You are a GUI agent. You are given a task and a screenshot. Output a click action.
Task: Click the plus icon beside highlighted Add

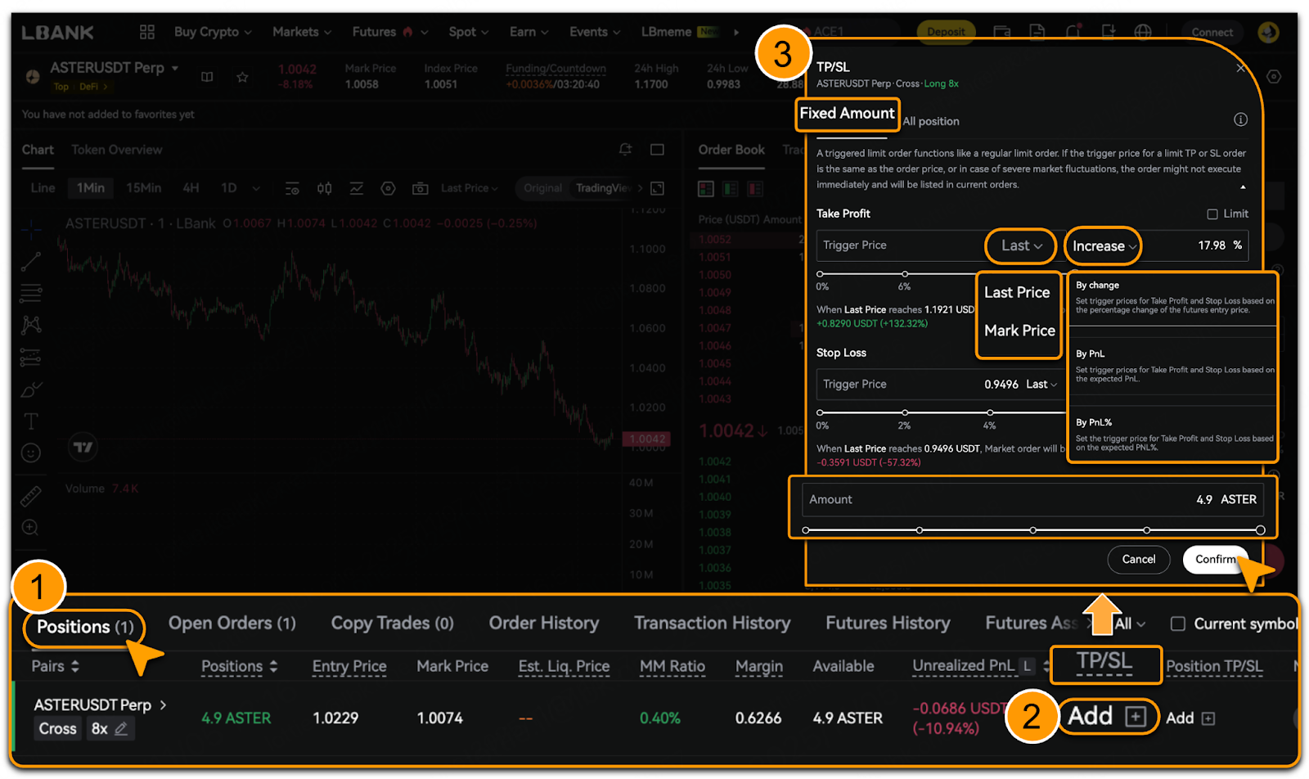coord(1135,717)
